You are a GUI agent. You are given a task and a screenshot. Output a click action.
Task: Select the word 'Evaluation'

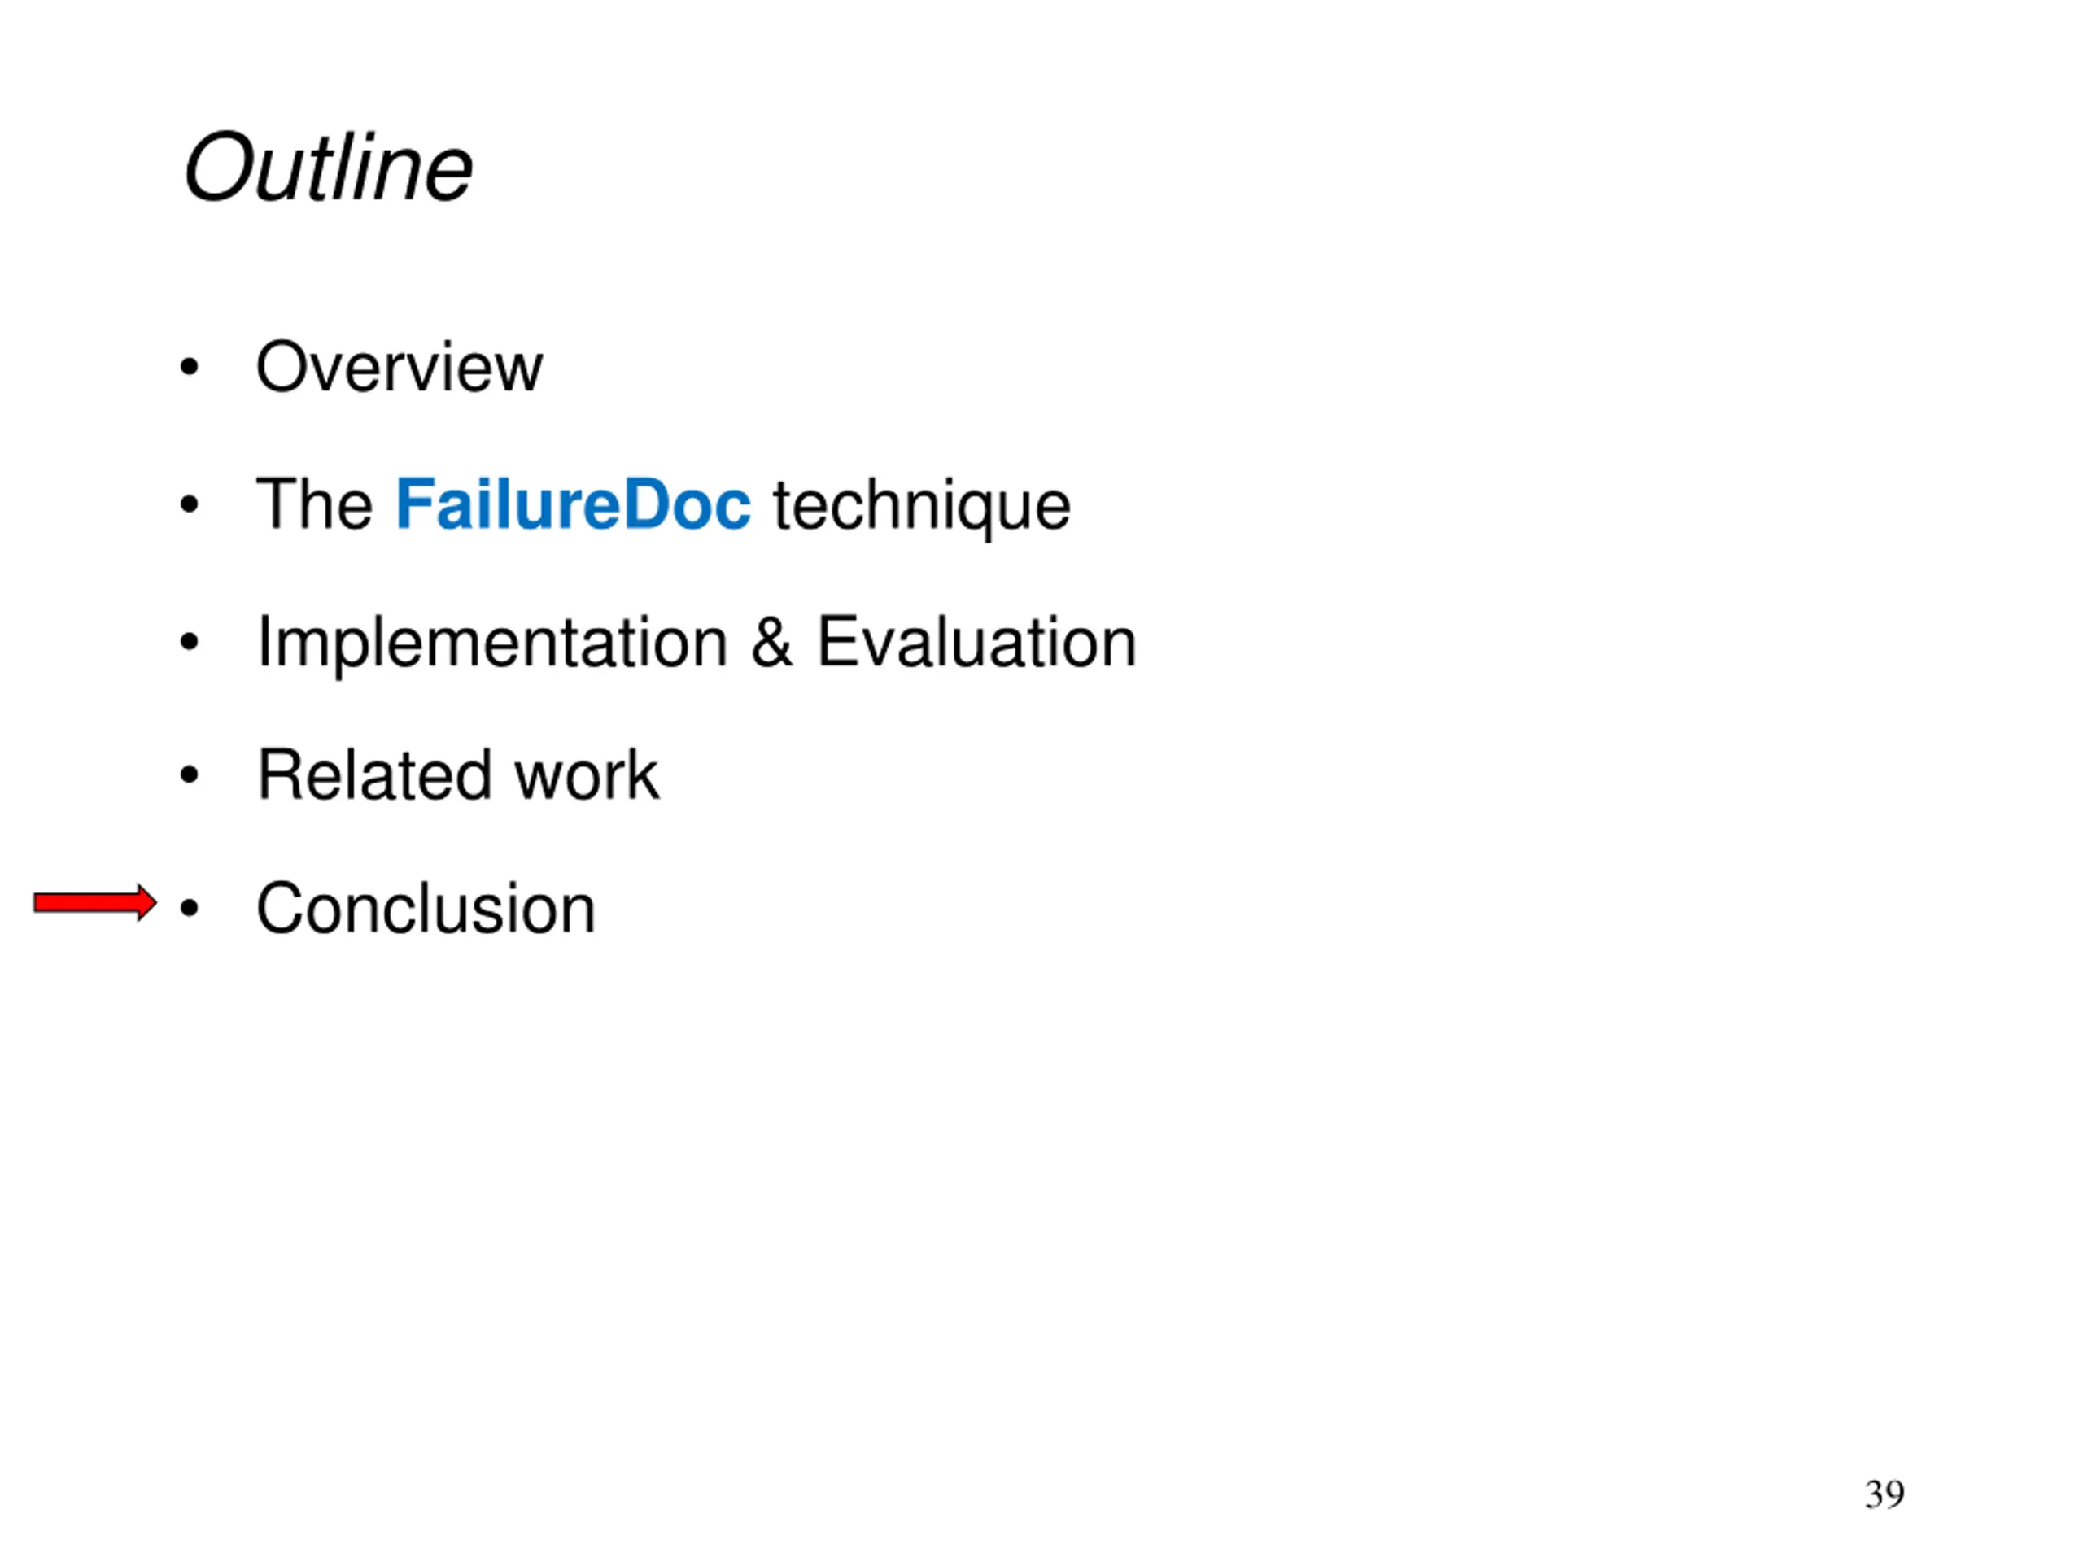click(x=976, y=642)
